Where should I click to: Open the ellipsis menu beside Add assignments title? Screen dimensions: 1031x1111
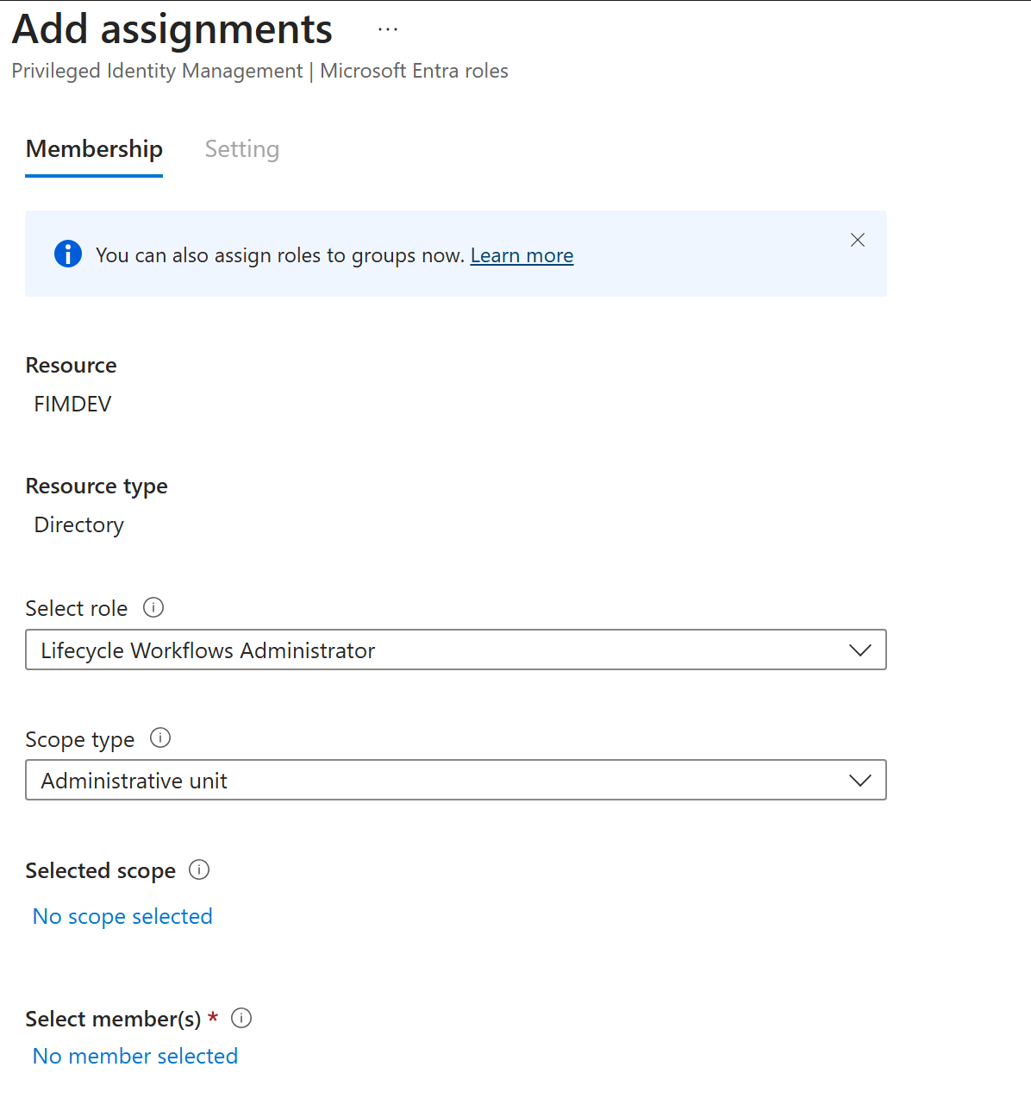pyautogui.click(x=387, y=28)
